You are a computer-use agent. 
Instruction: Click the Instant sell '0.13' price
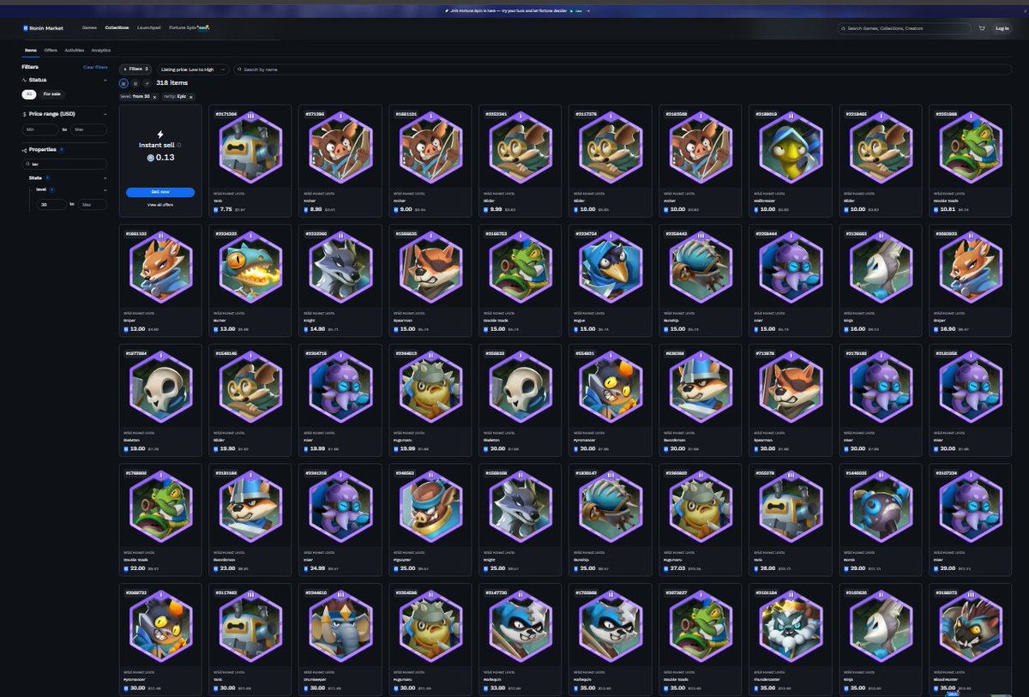tap(160, 158)
